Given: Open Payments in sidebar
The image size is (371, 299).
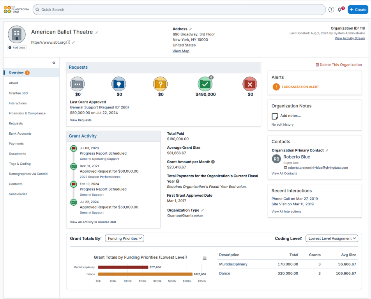Looking at the screenshot, I should pyautogui.click(x=16, y=144).
